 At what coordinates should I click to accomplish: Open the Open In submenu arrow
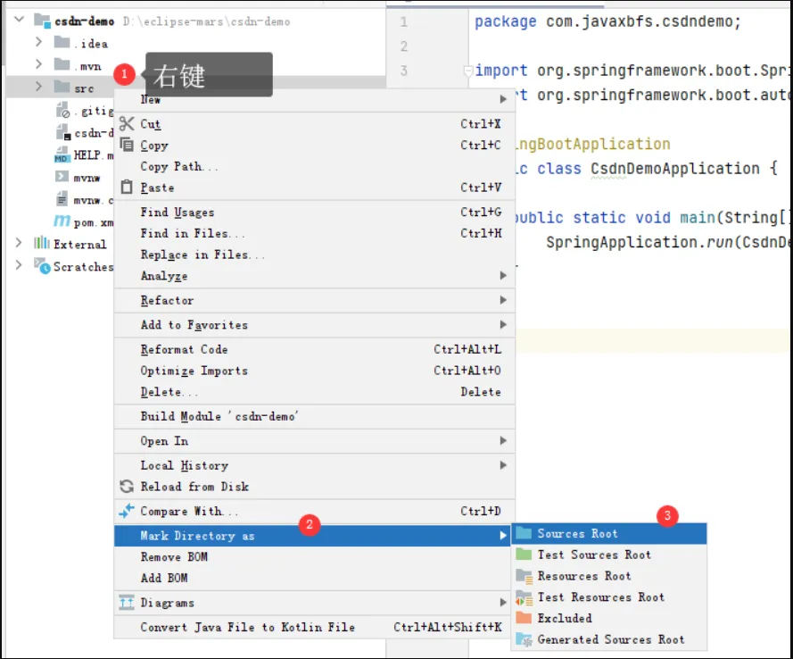click(503, 441)
